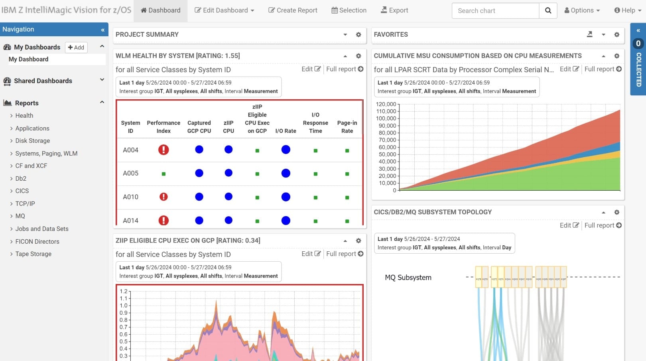Open the Edit Dashboard dropdown
Screen dimensions: 646x361
224,10
